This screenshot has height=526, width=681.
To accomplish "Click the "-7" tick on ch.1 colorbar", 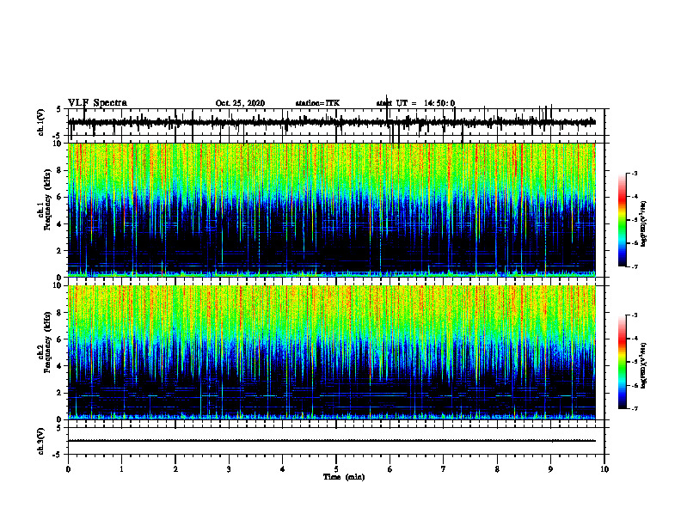I will point(635,266).
